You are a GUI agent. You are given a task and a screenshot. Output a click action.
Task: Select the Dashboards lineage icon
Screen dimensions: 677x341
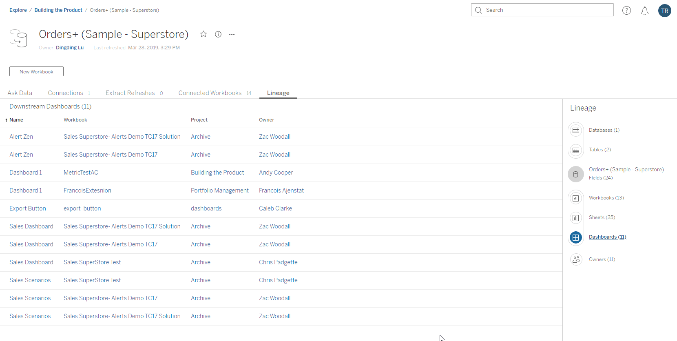576,237
